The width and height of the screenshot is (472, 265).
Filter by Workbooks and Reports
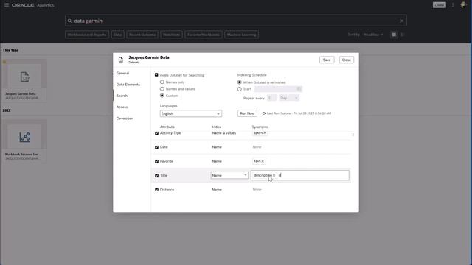coord(87,35)
